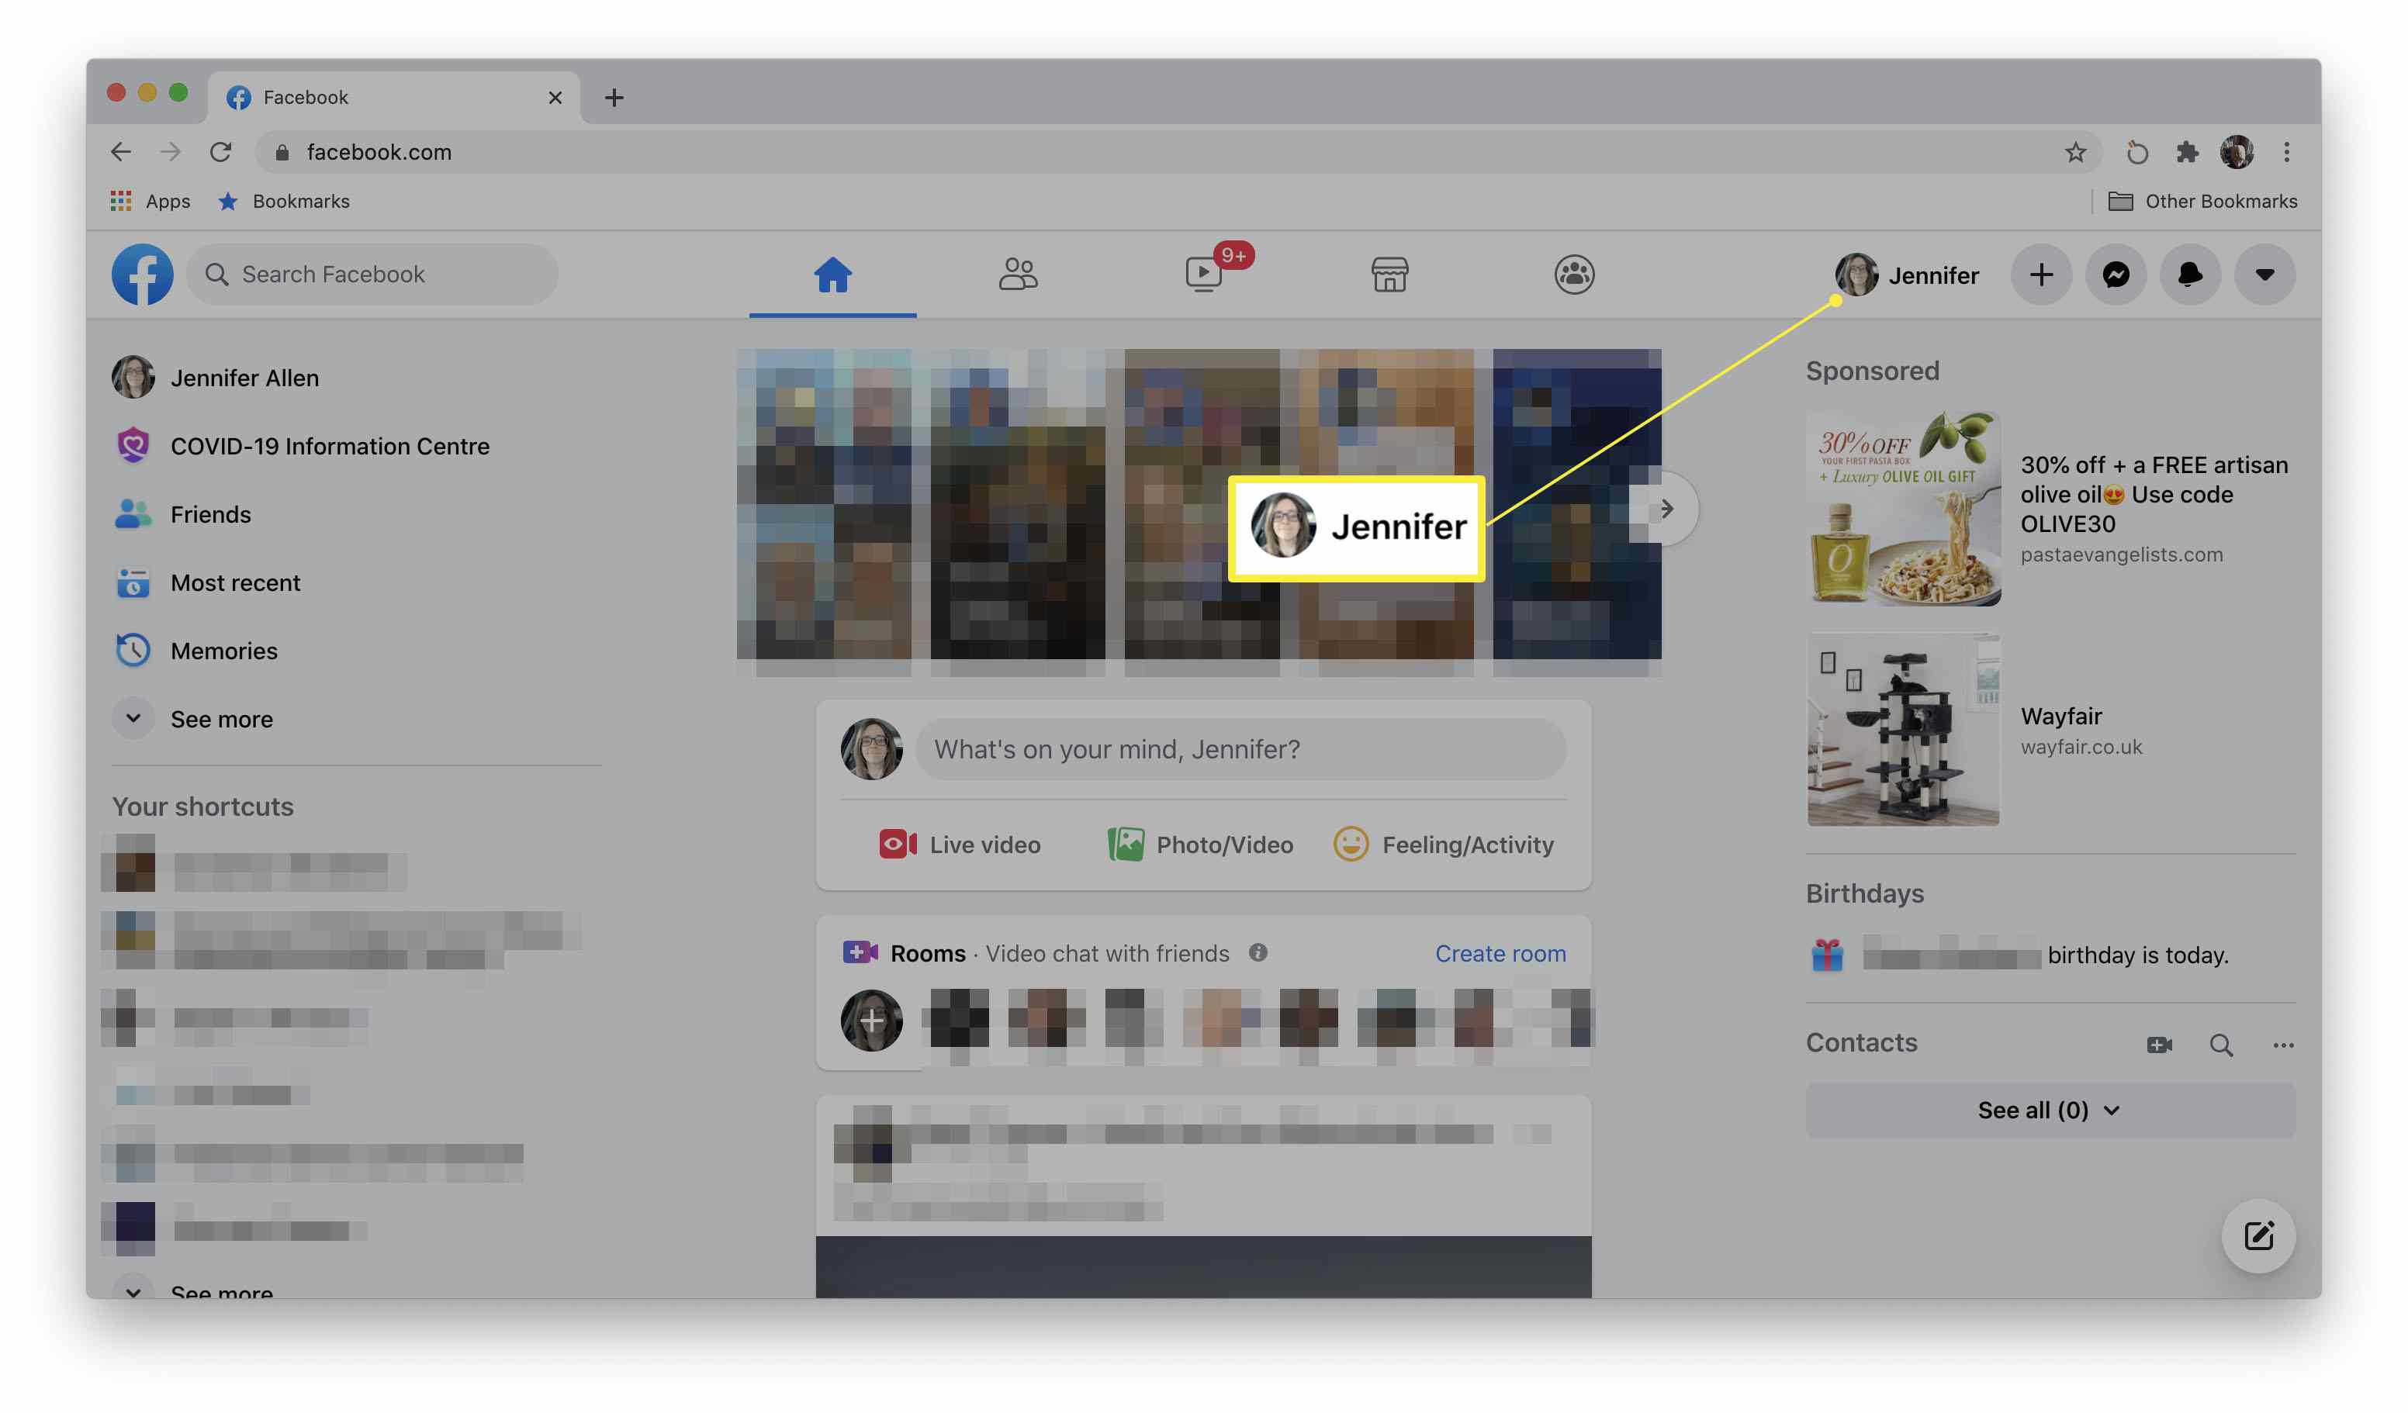The height and width of the screenshot is (1413, 2408).
Task: Start a Live video
Action: click(x=960, y=845)
